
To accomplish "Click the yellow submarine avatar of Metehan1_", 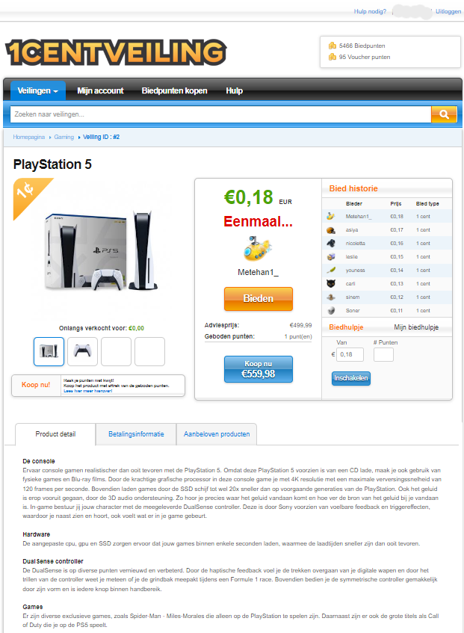I will (x=258, y=249).
